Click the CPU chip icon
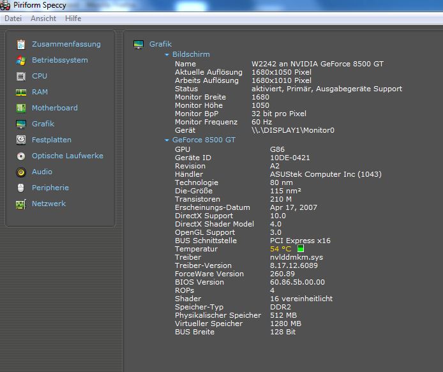Viewport: 443px width, 372px height. 21,77
